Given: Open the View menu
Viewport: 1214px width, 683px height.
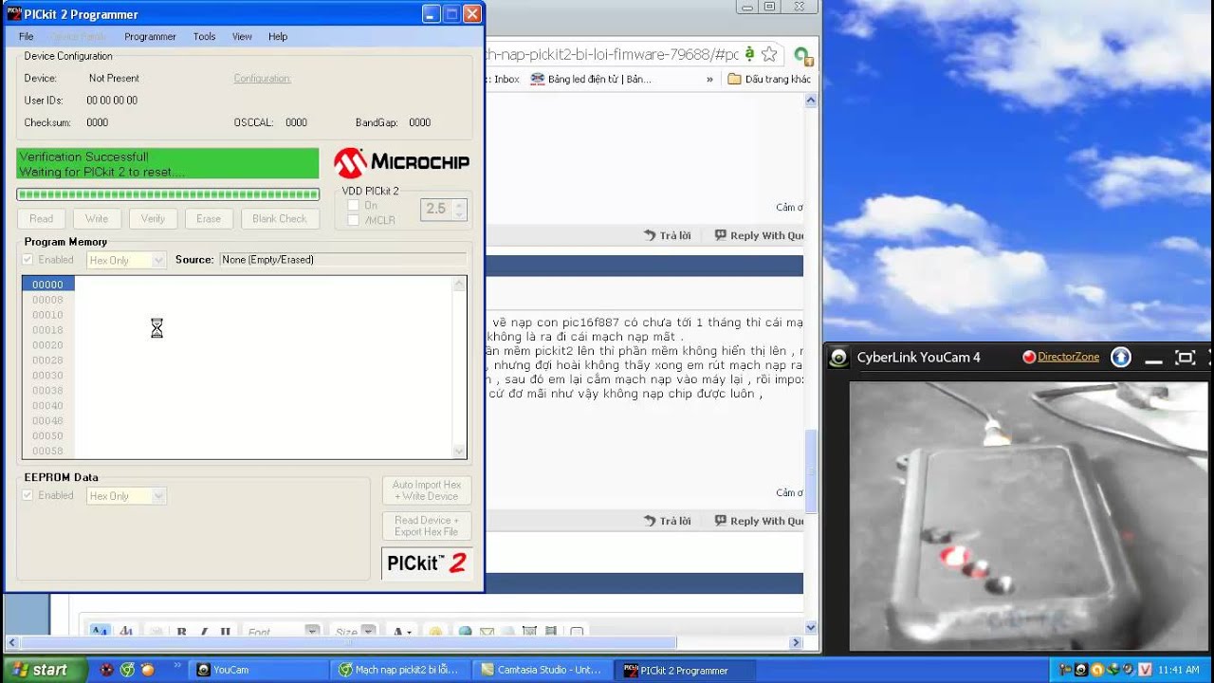Looking at the screenshot, I should tap(242, 36).
